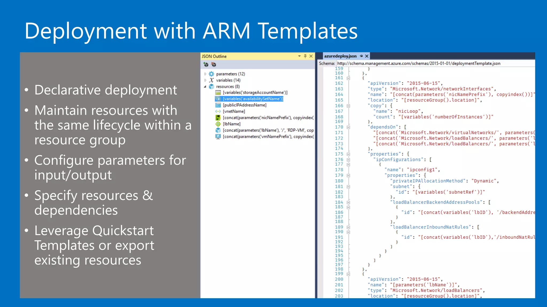The image size is (547, 307).
Task: Click the pin icon on azuredeploy.json tab
Action: [x=361, y=56]
